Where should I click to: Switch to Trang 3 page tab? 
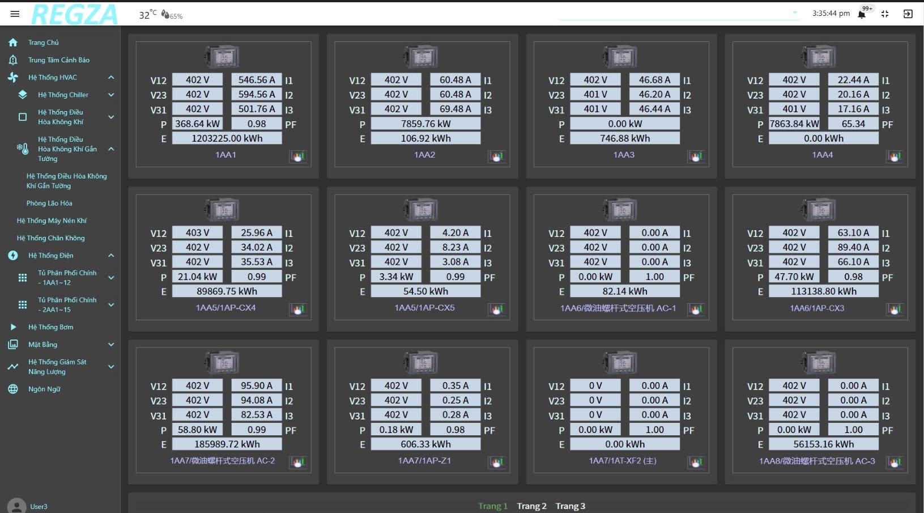(x=570, y=506)
